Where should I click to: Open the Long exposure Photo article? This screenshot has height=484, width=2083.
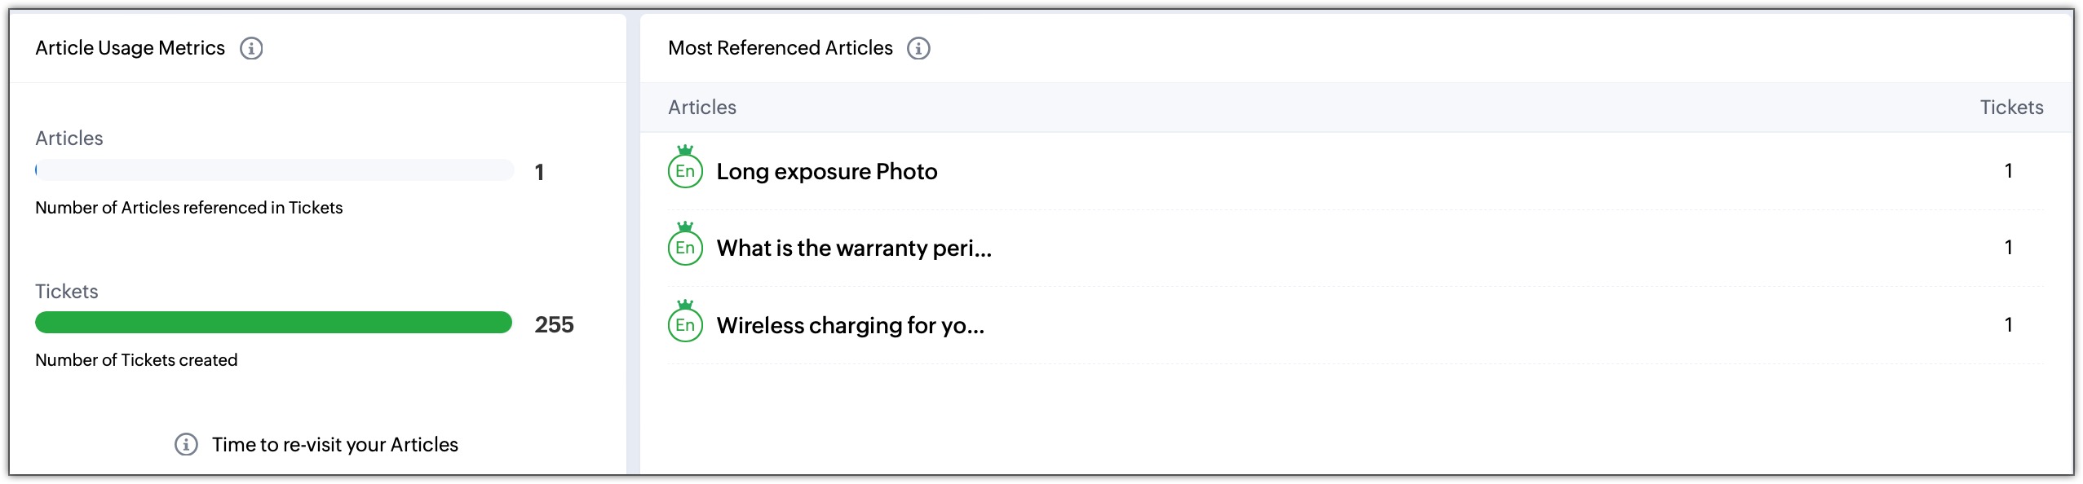point(826,172)
